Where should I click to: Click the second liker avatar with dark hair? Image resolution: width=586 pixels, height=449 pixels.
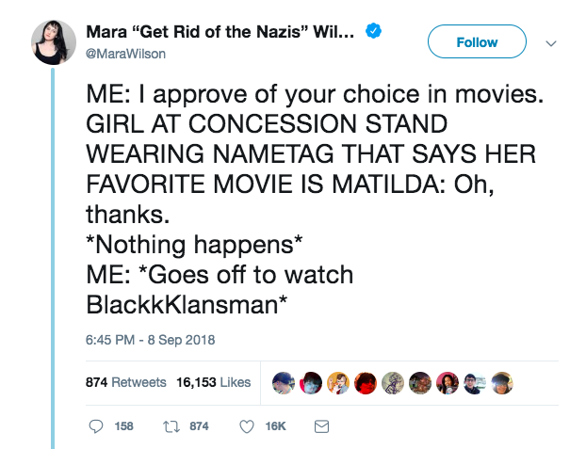(311, 383)
